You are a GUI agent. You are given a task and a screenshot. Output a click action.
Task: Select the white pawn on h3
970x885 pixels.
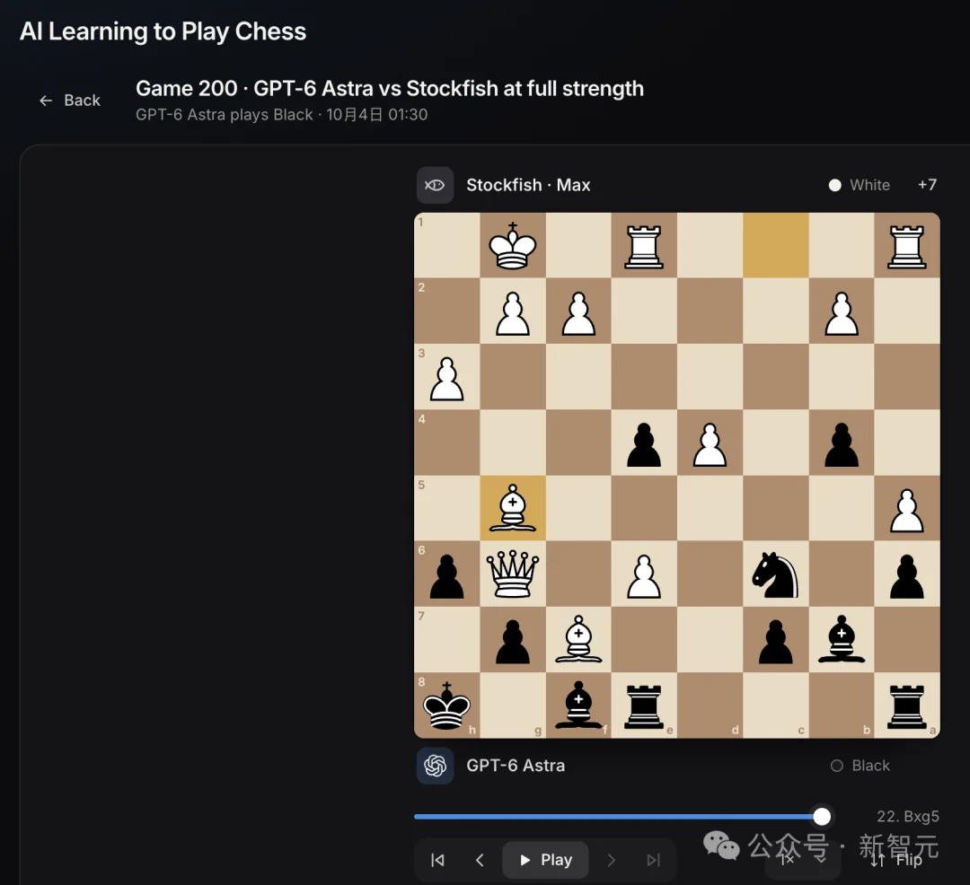pos(446,379)
